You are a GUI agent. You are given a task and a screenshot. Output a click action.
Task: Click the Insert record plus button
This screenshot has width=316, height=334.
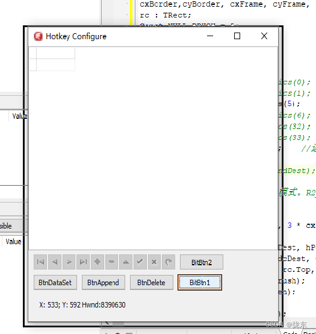[x=98, y=262]
